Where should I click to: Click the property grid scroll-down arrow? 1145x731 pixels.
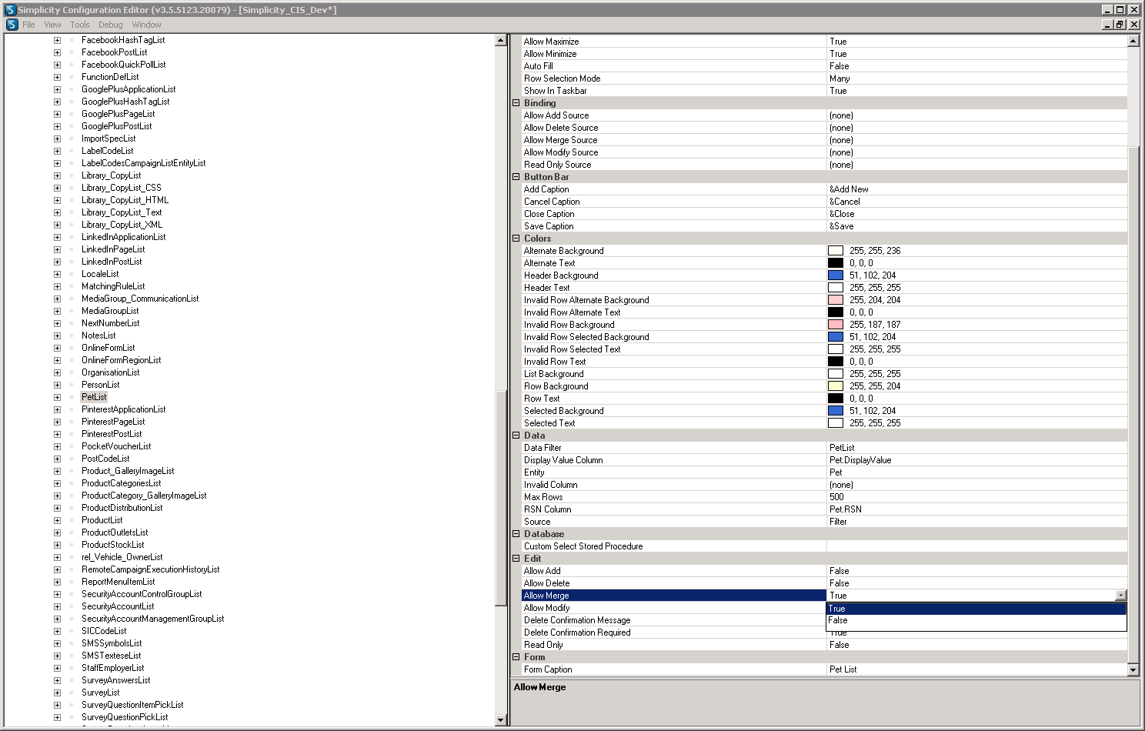[1133, 669]
